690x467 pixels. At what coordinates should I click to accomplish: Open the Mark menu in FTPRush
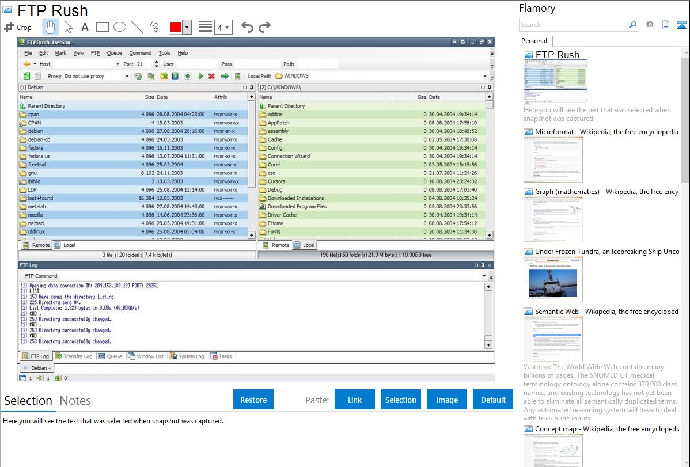(60, 53)
